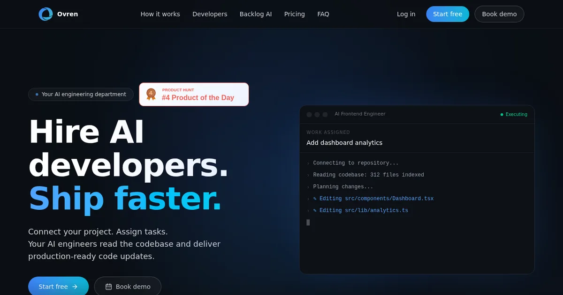Screen dimensions: 563x295
Task: Click the Connecting to repository log line
Action: point(356,163)
